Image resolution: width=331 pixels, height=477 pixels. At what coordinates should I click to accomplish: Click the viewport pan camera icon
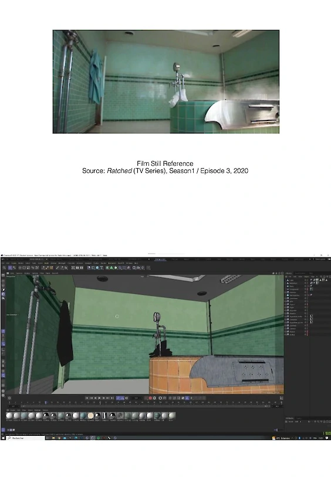click(x=273, y=273)
